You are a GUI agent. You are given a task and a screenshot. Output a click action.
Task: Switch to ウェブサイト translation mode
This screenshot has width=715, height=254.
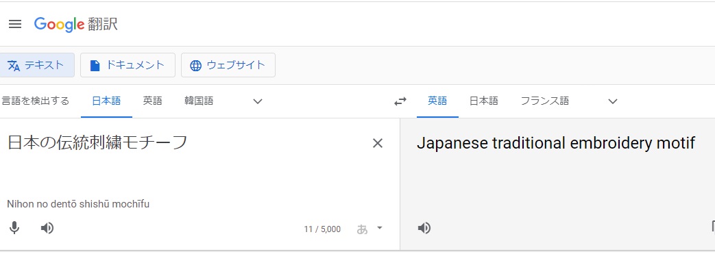(228, 65)
